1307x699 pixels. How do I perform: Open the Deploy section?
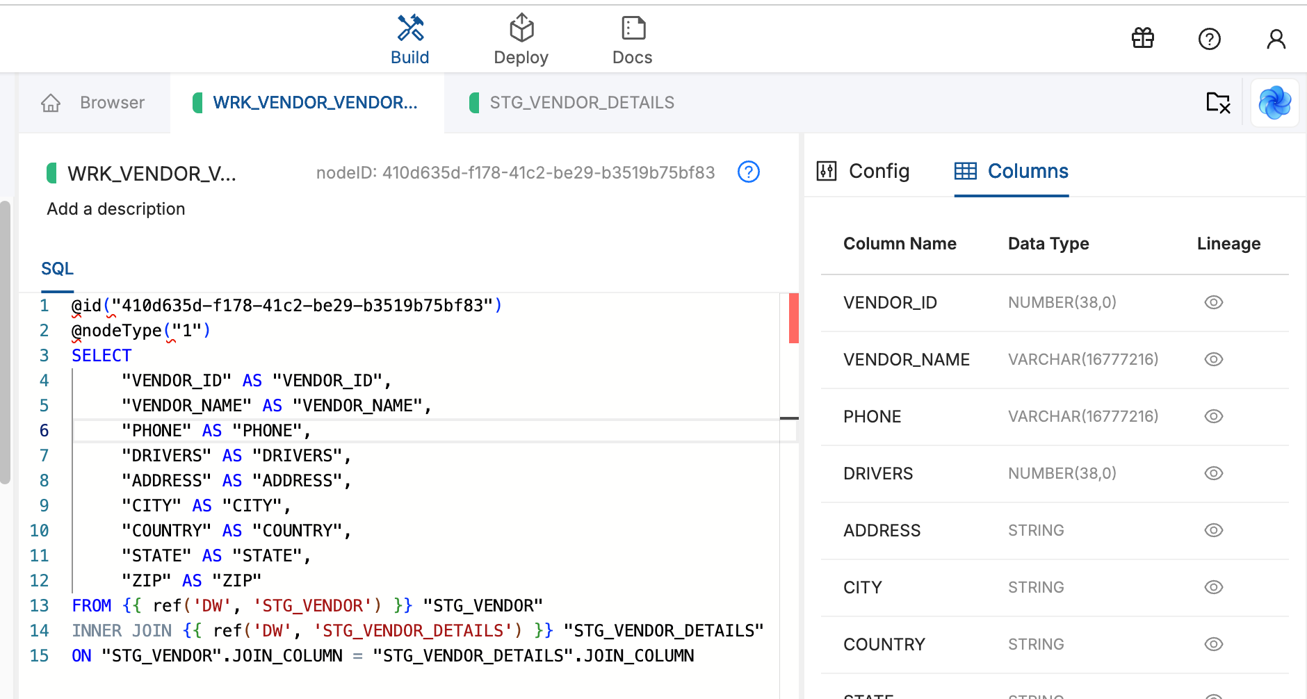[x=521, y=40]
